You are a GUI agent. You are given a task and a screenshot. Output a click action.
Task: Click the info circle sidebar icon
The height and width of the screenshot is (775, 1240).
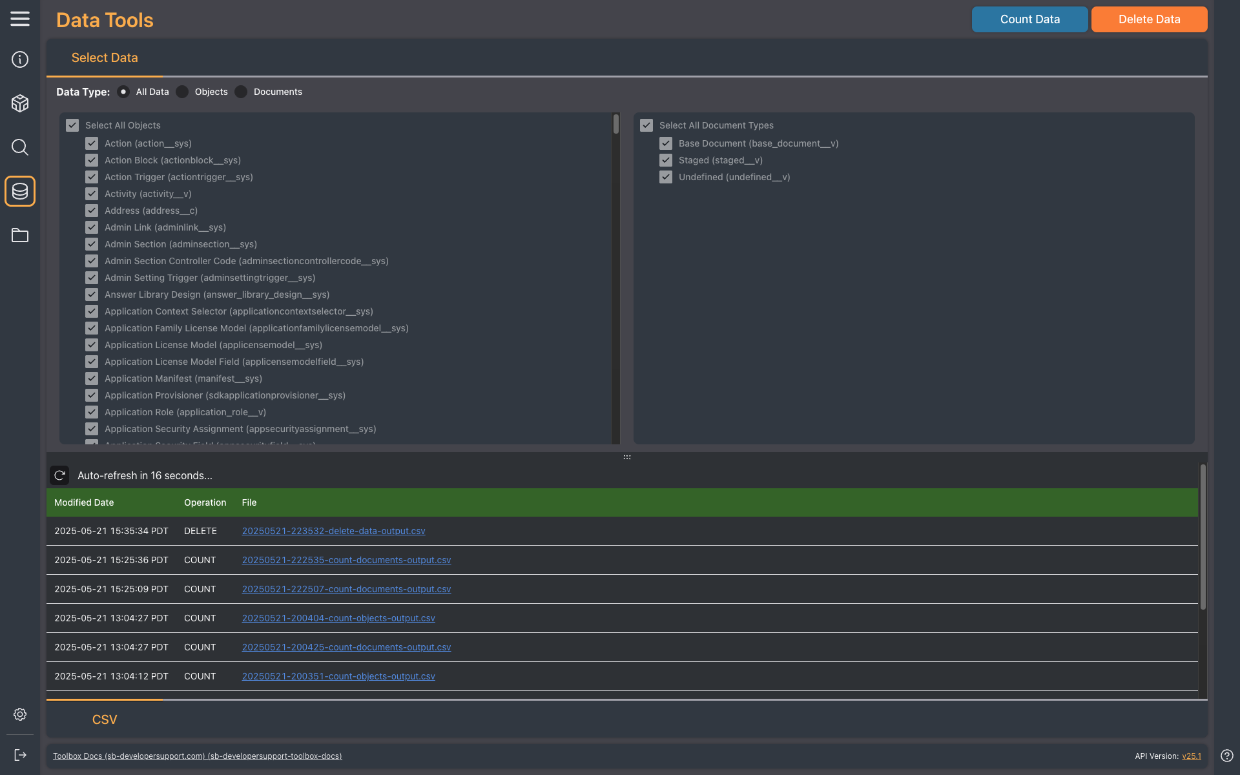(x=20, y=59)
